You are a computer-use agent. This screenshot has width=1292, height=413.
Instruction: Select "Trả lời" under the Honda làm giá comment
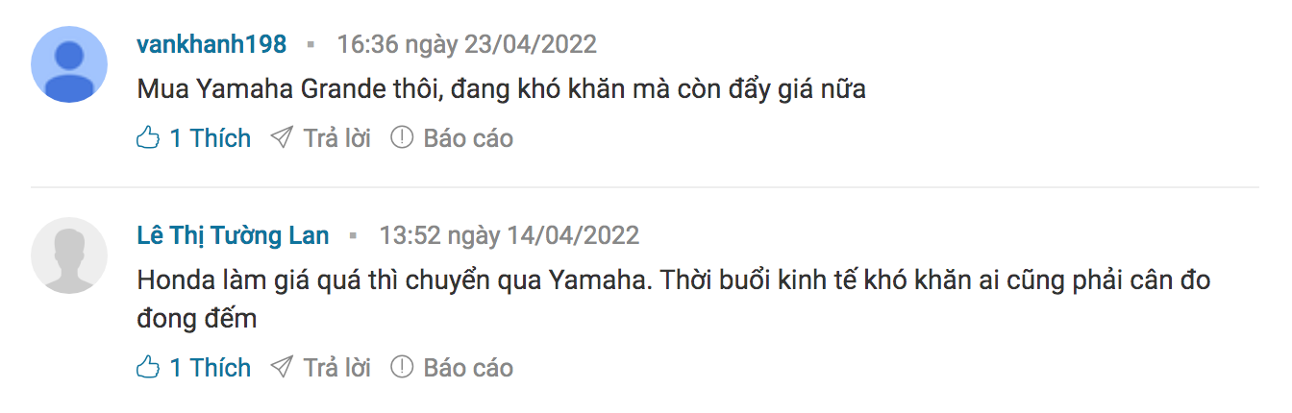click(337, 368)
